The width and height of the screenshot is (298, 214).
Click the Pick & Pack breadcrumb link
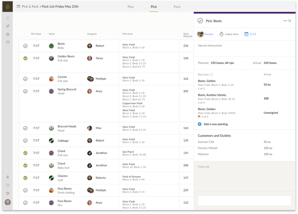(30, 7)
